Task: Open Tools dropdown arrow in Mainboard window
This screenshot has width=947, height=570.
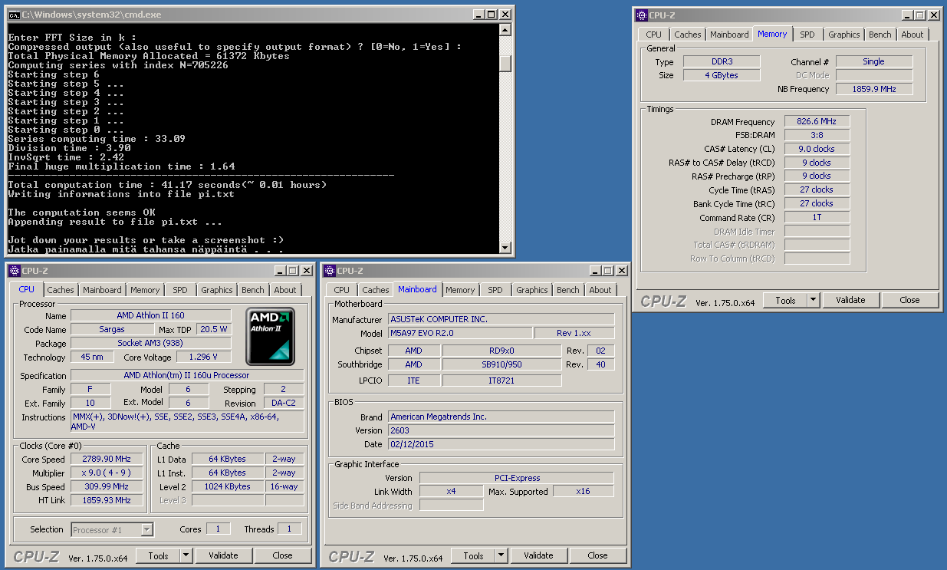Action: coord(501,555)
